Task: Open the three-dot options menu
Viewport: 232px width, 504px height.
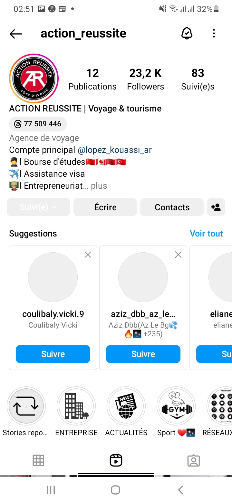Action: click(214, 33)
